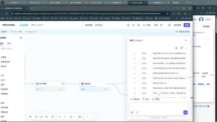Click the keyboard shortcuts icon

pyautogui.click(x=80, y=117)
